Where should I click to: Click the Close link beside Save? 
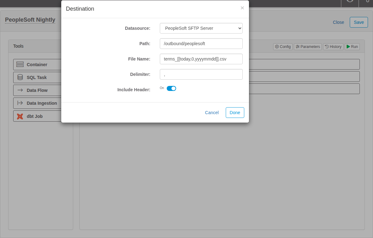point(338,22)
